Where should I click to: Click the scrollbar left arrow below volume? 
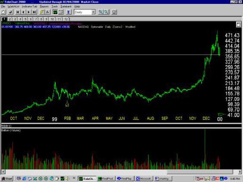click(3, 172)
